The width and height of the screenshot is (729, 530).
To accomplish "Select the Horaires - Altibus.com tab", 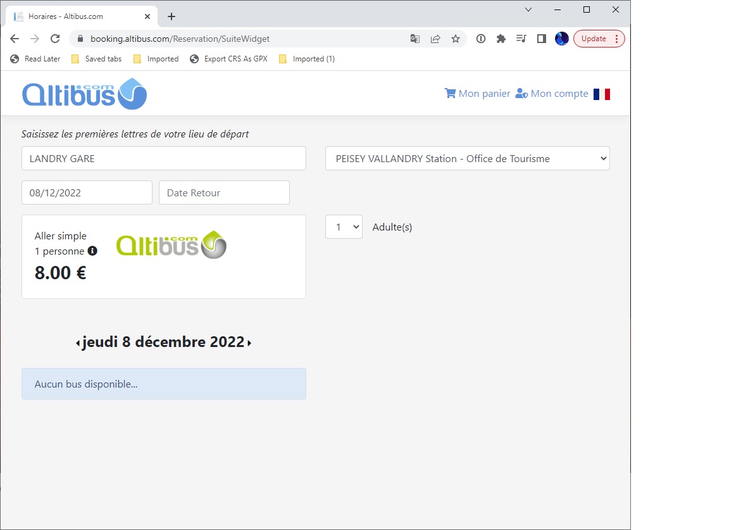I will (x=82, y=16).
